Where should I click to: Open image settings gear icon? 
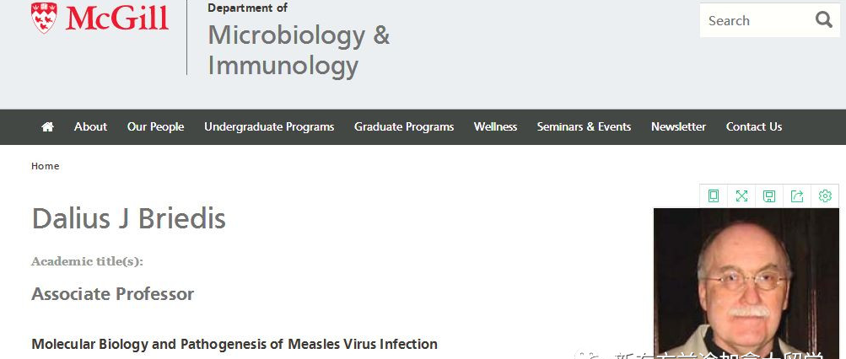825,196
